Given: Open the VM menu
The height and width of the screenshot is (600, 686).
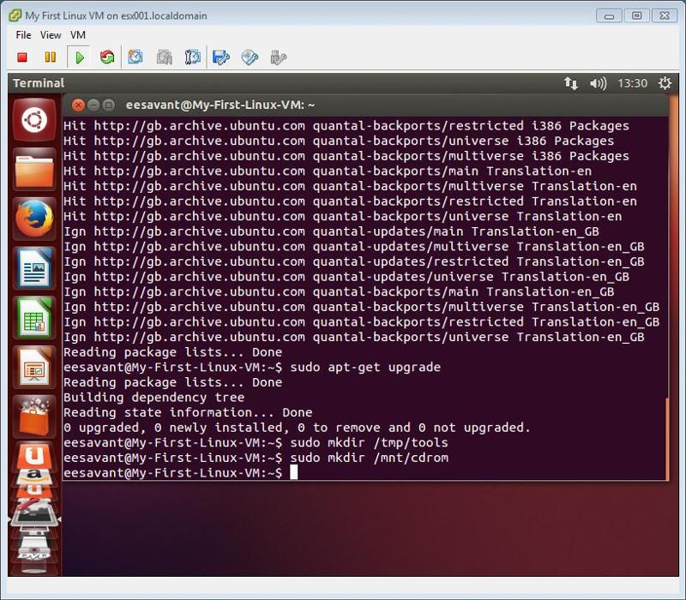Looking at the screenshot, I should 78,35.
